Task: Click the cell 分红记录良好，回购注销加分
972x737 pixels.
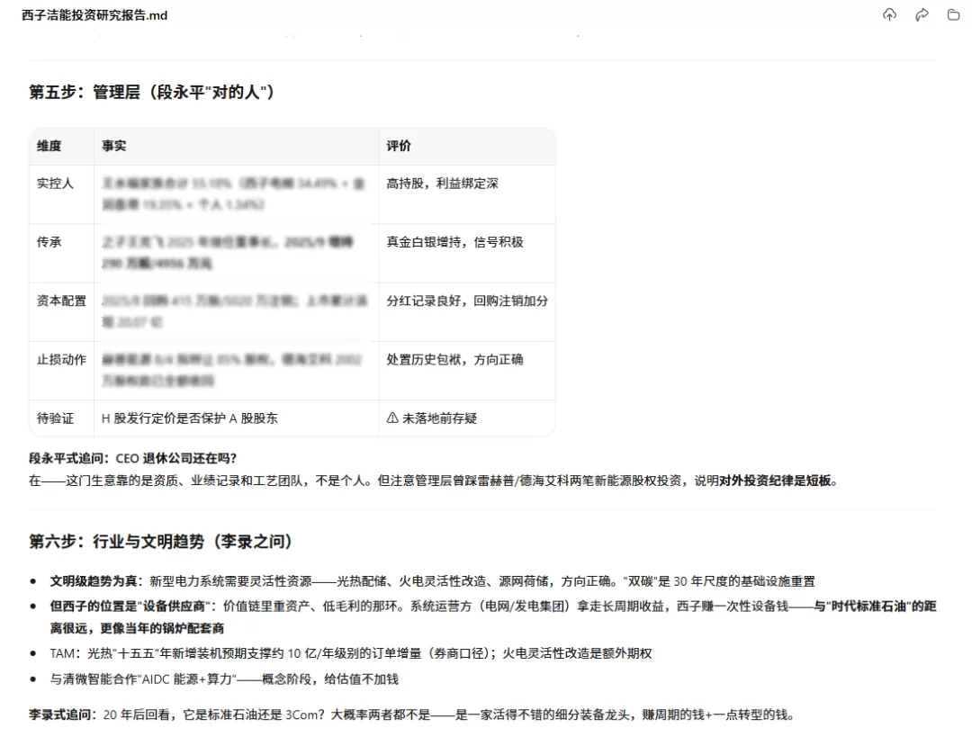Action: (467, 301)
